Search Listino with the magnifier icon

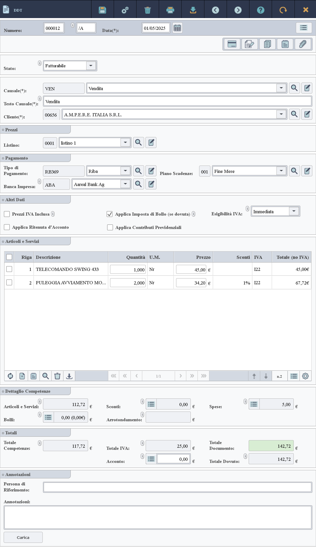pyautogui.click(x=138, y=143)
